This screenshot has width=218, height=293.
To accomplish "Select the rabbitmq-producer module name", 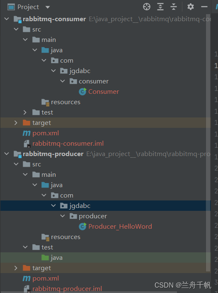I will point(53,154).
